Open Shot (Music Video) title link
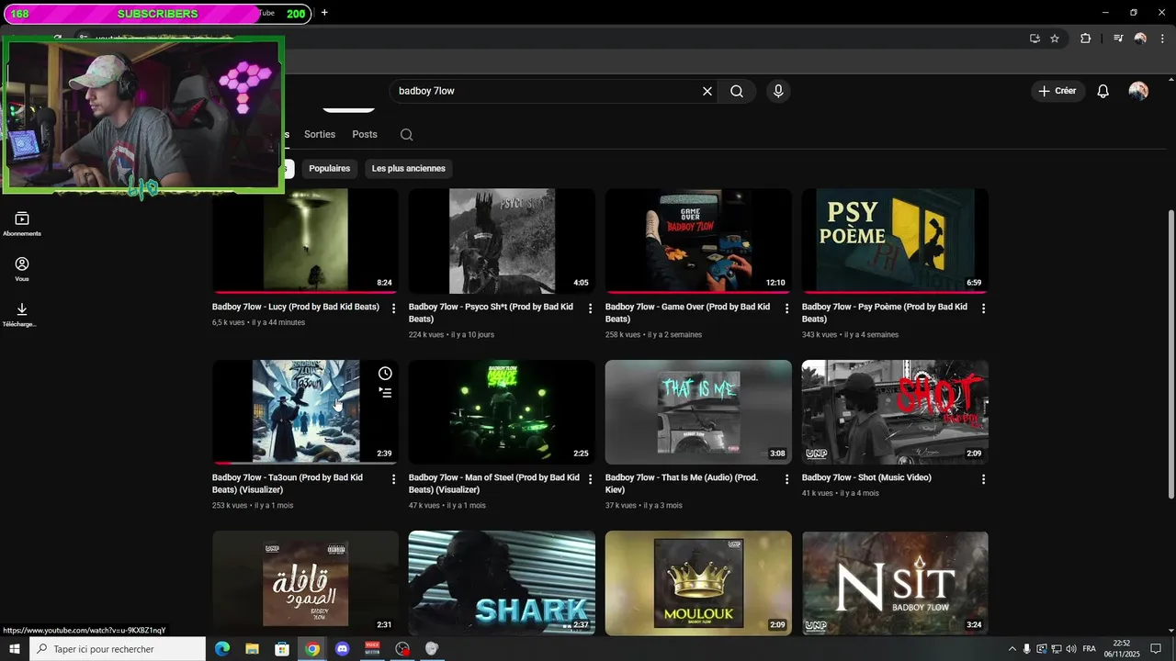The width and height of the screenshot is (1176, 661). pos(866,477)
